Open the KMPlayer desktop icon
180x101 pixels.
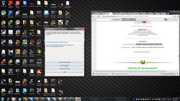[x=11, y=52]
